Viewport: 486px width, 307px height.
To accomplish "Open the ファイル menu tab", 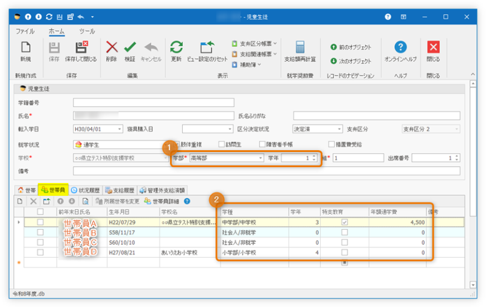I will coord(25,32).
